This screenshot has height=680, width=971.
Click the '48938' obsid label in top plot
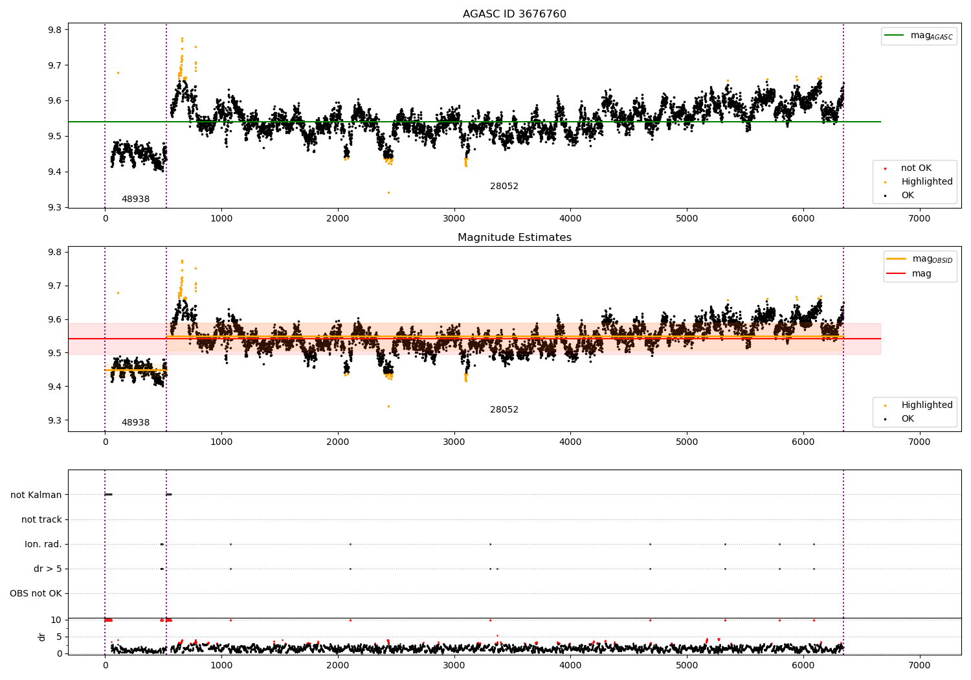click(135, 199)
